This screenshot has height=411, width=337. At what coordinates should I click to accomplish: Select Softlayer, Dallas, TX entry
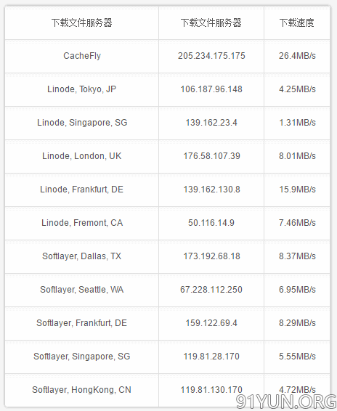[x=81, y=256]
